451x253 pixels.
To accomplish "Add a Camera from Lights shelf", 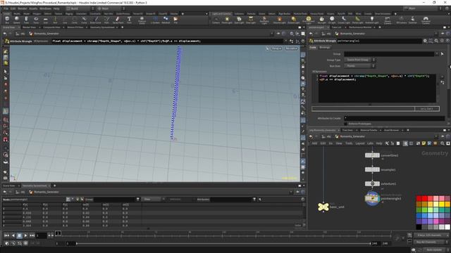I will click(x=216, y=20).
